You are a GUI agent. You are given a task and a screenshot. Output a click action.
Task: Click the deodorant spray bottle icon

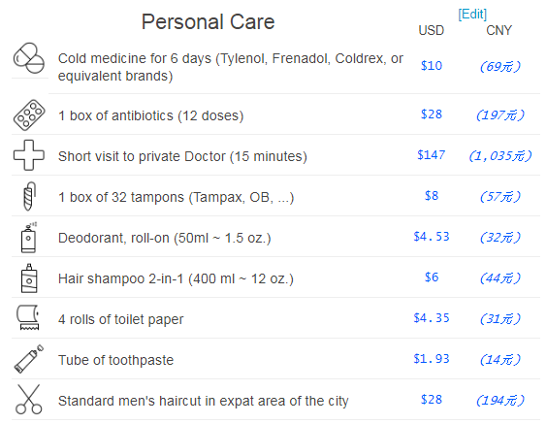point(29,238)
